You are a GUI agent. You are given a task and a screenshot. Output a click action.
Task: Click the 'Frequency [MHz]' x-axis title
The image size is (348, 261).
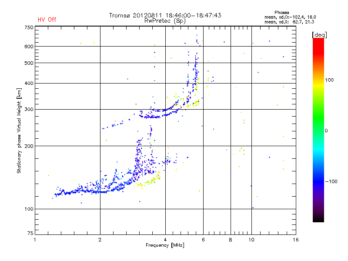click(x=165, y=245)
